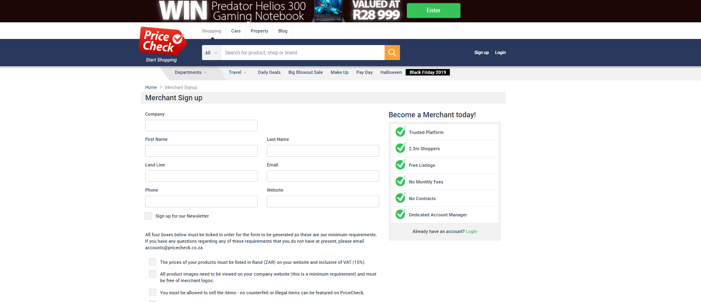Click the PriceCheck logo

point(163,41)
